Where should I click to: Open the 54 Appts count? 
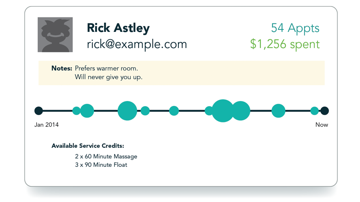coord(295,28)
